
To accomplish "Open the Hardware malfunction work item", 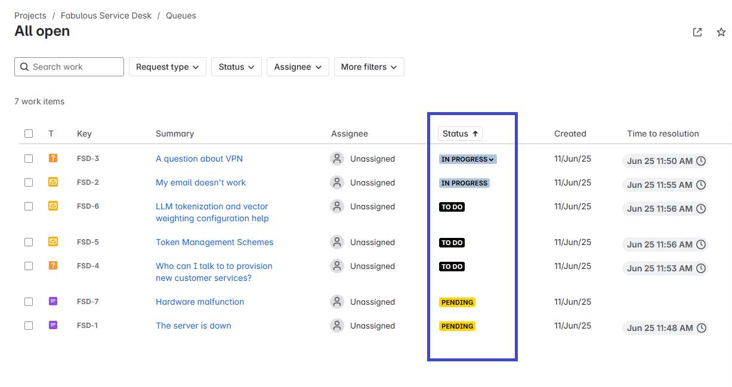I will click(x=199, y=302).
